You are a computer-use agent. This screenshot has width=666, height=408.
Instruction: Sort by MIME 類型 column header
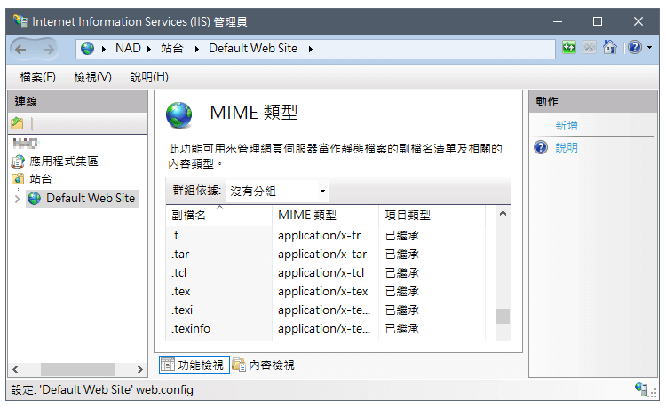(325, 215)
